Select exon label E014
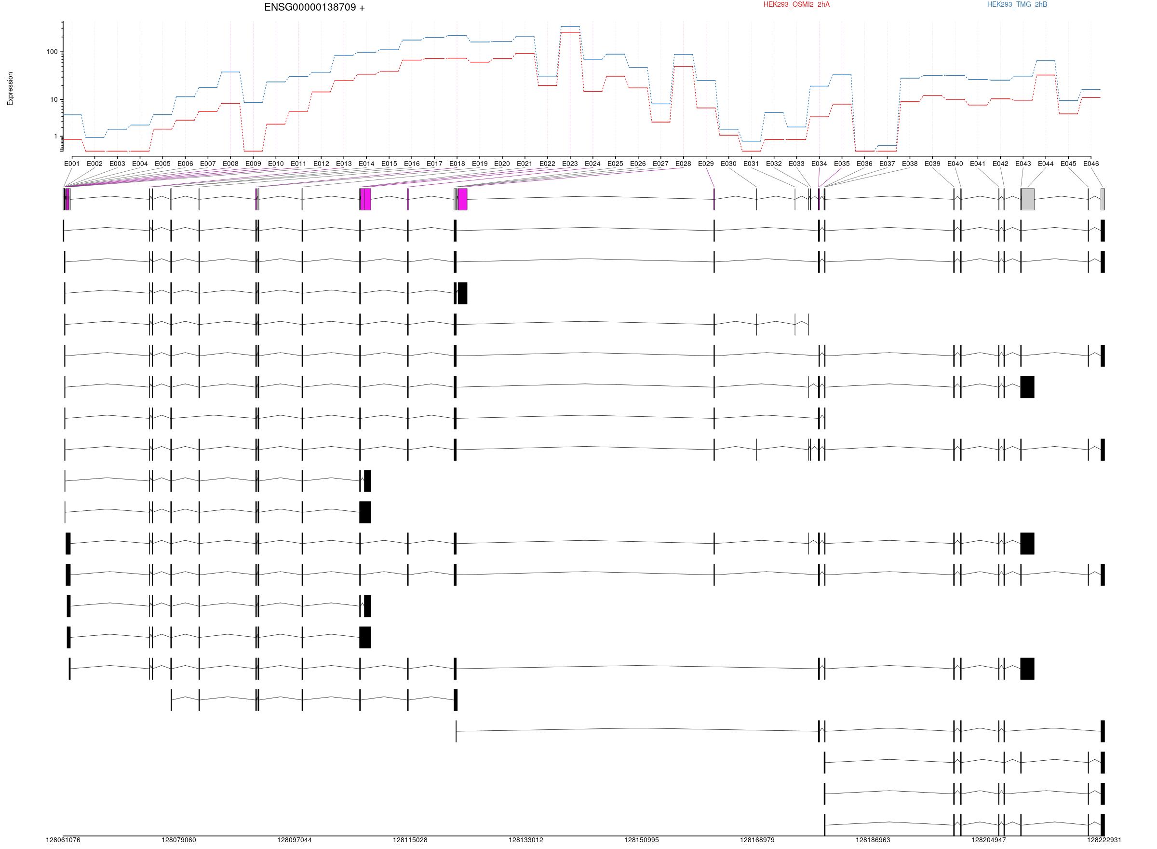The height and width of the screenshot is (849, 1157). click(366, 164)
